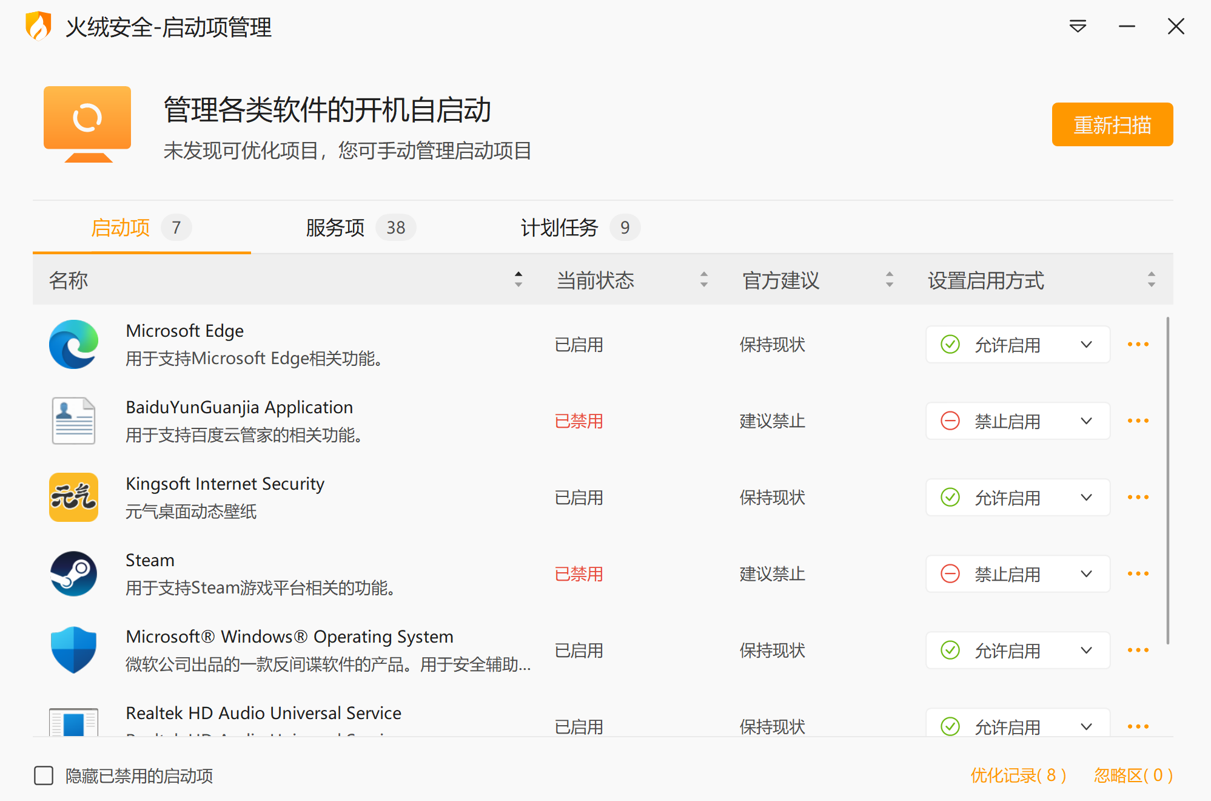1211x801 pixels.
Task: Open more options for Microsoft Edge row
Action: (1138, 344)
